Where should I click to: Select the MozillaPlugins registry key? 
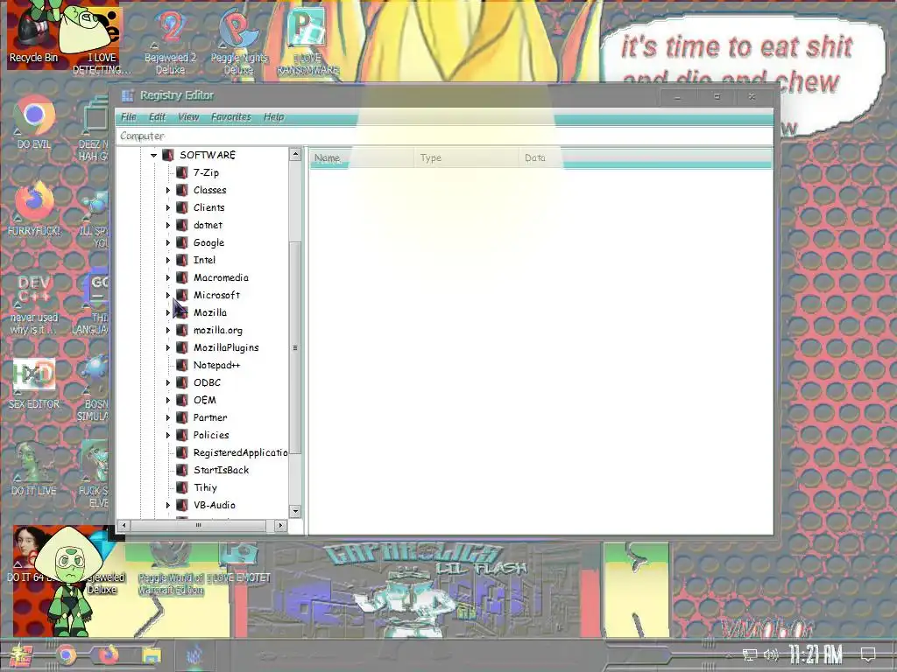click(x=226, y=347)
